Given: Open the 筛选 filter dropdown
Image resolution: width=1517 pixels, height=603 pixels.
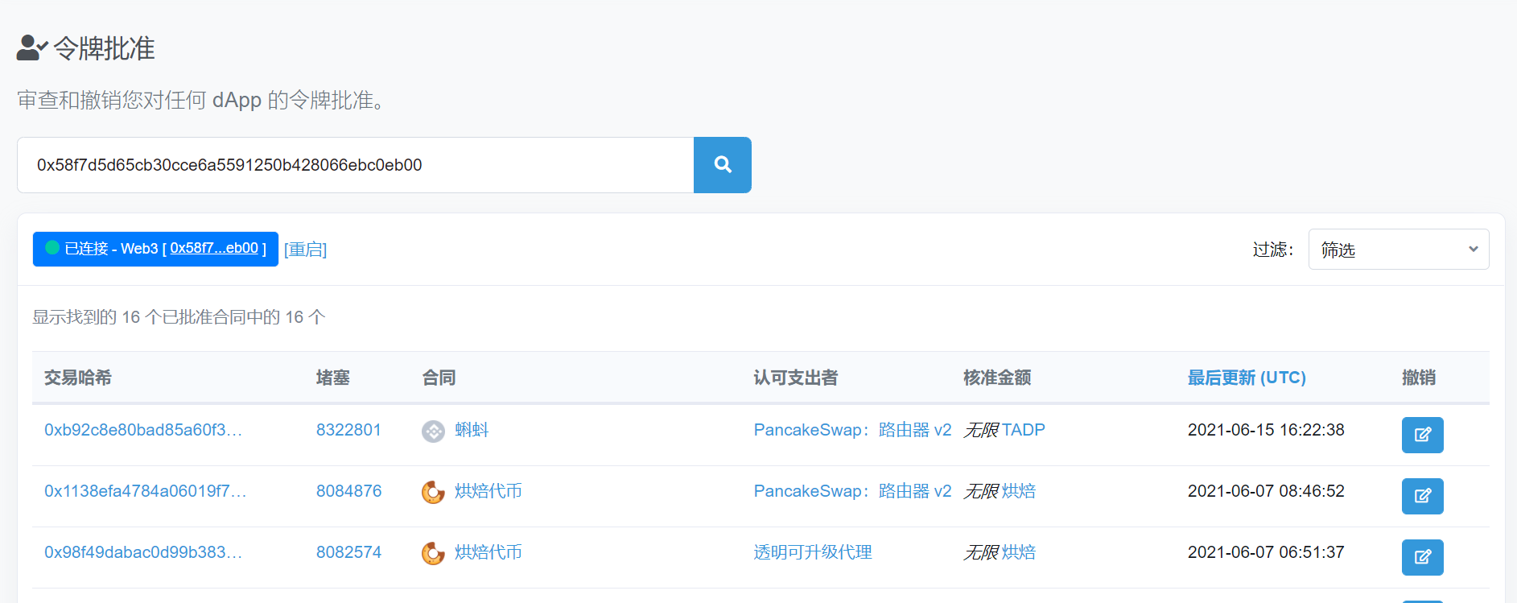Looking at the screenshot, I should [1398, 250].
